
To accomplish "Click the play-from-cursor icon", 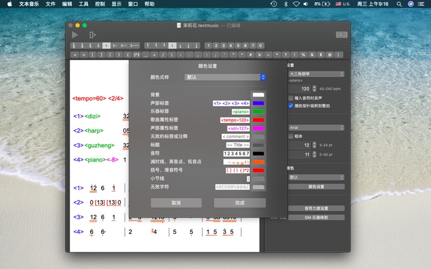I will (92, 34).
